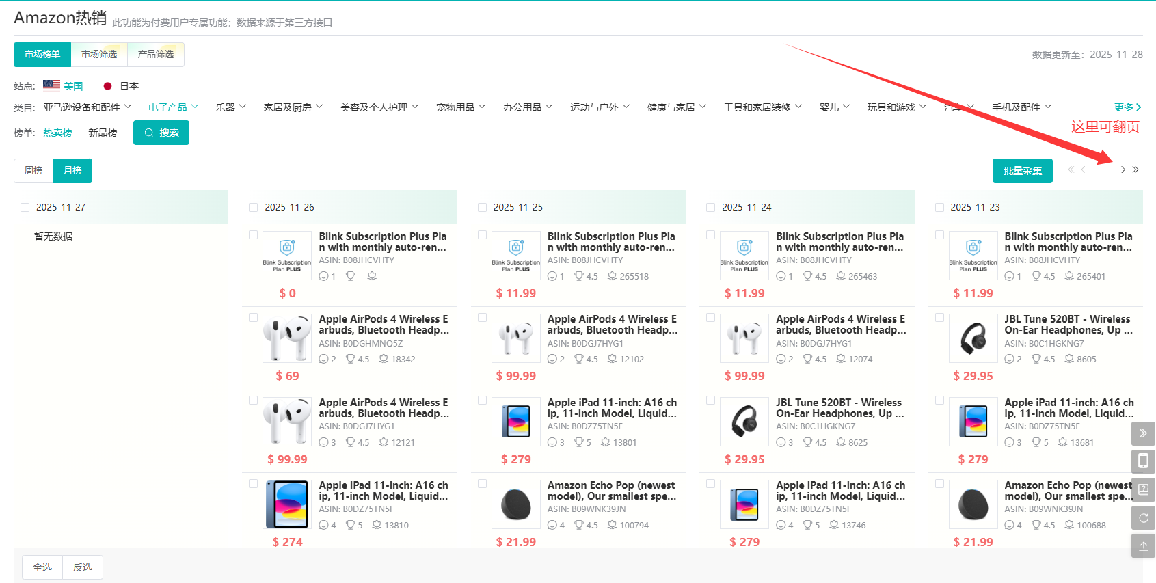
Task: Switch to the 市场筛选 tab
Action: [x=99, y=55]
